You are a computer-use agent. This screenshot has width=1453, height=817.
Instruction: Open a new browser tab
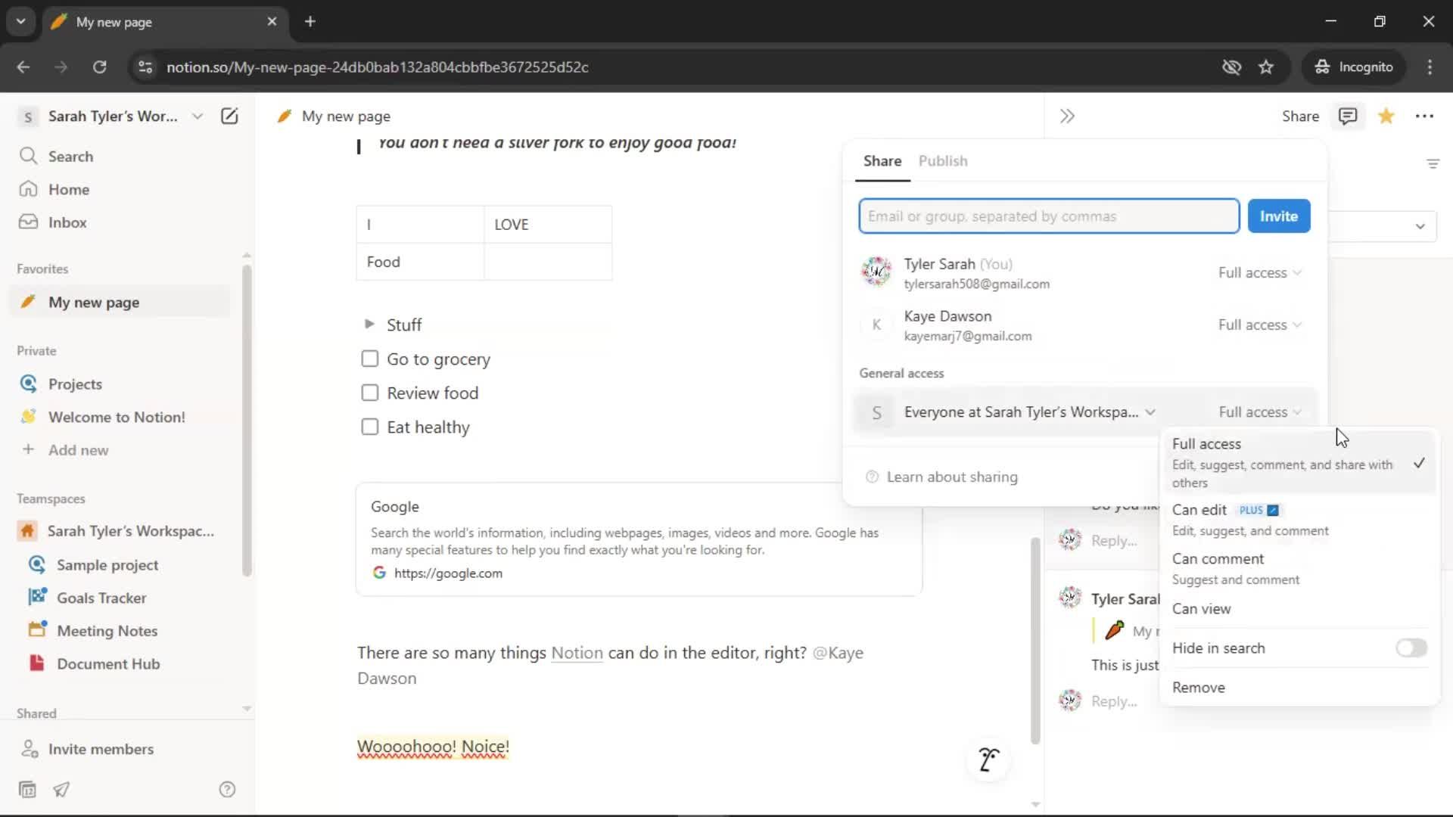coord(310,21)
